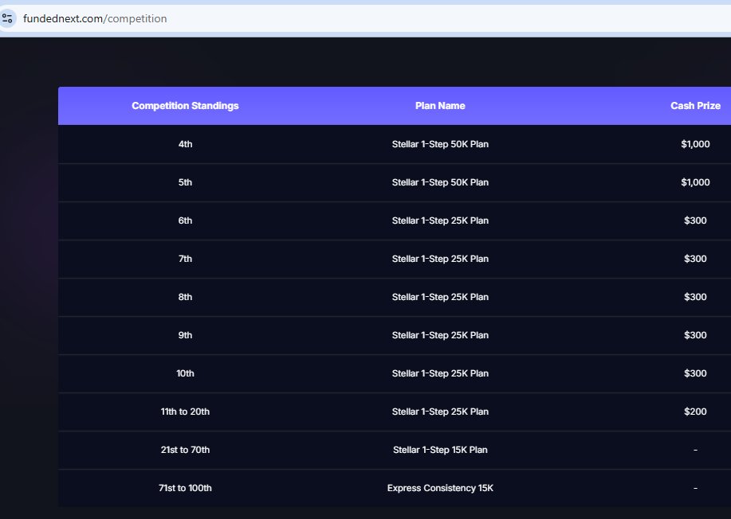Select the 7th row's Stellar 1-Step 25K Plan
This screenshot has height=519, width=731.
(440, 259)
